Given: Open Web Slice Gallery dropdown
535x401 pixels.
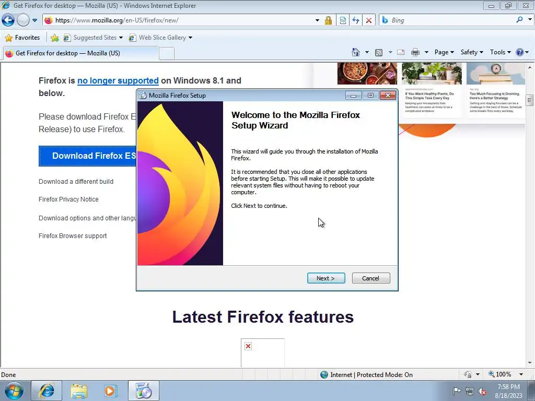Looking at the screenshot, I should 160,38.
